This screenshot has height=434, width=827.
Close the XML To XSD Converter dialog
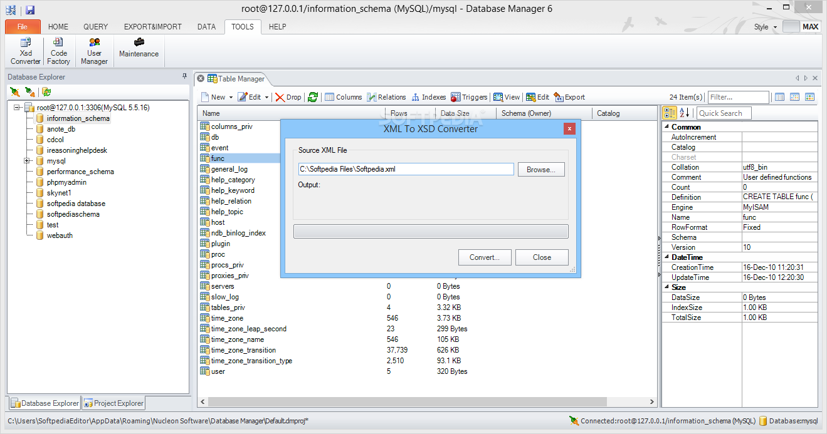[569, 129]
